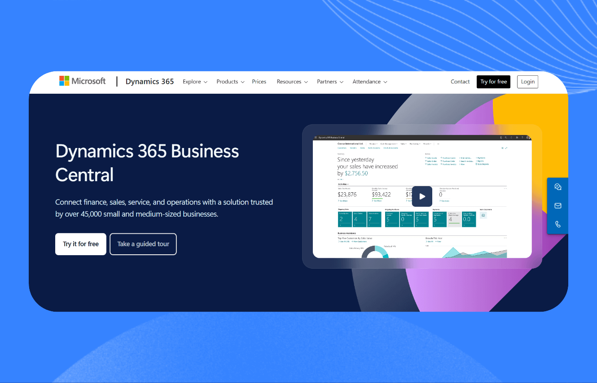Click the $2,756.50 sales increase figure

coord(356,173)
